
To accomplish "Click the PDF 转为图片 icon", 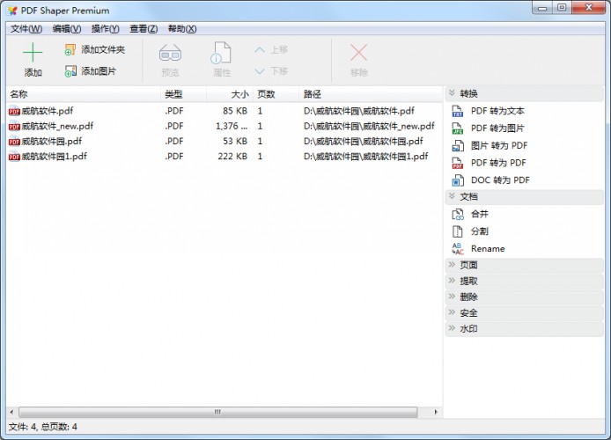I will coord(458,128).
